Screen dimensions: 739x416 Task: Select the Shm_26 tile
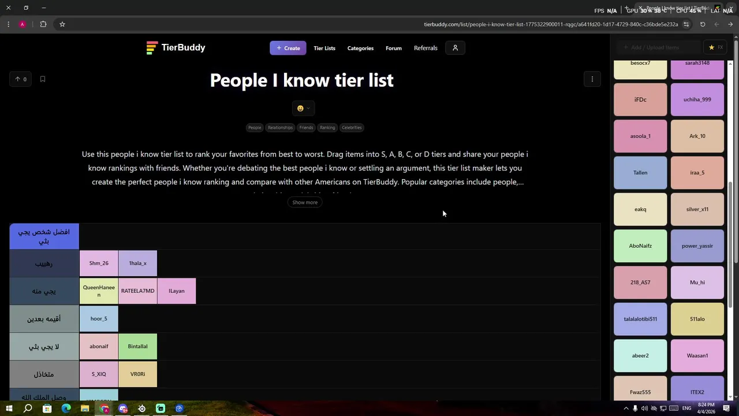99,263
